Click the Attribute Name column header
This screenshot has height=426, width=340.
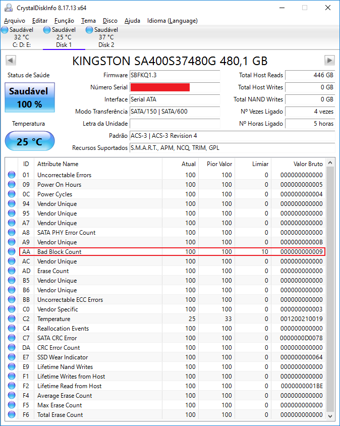coord(98,164)
